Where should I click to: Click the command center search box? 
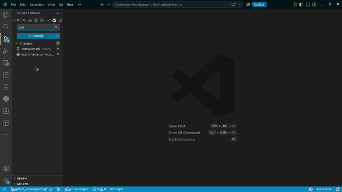pyautogui.click(x=171, y=5)
